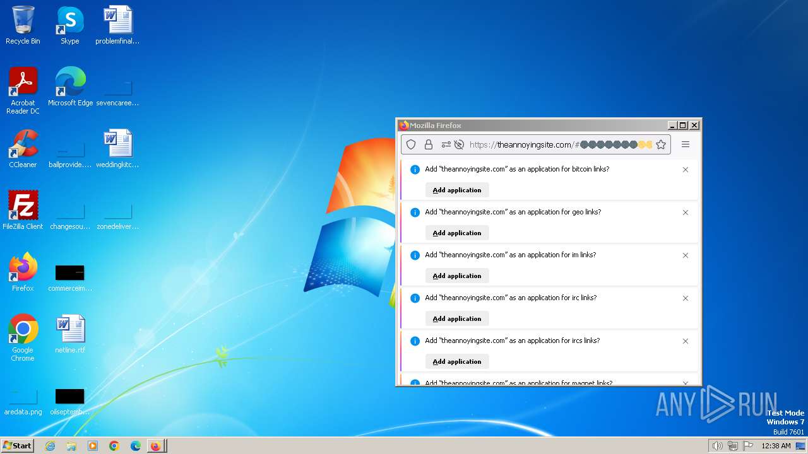Add application for im links
Image resolution: width=808 pixels, height=454 pixels.
point(457,276)
